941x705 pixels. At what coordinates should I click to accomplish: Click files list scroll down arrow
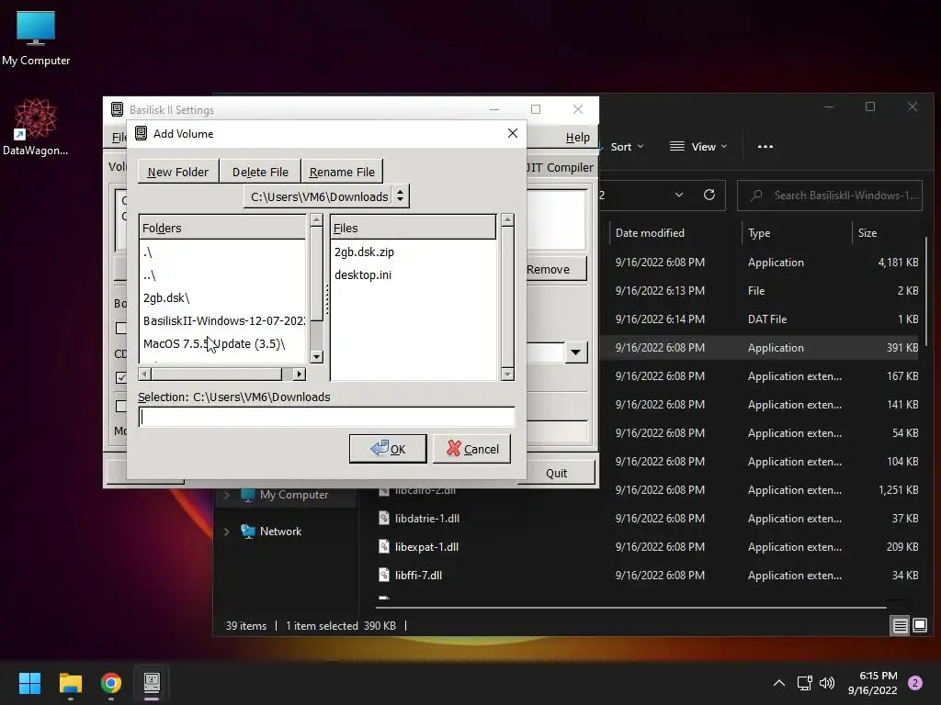click(507, 375)
